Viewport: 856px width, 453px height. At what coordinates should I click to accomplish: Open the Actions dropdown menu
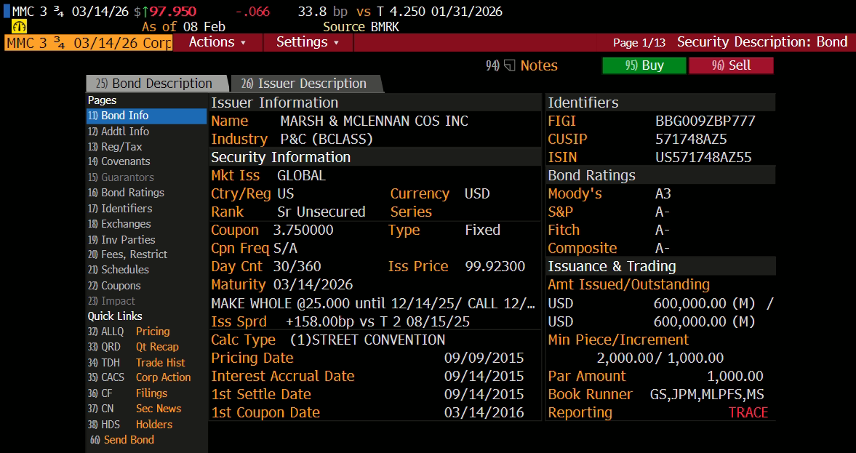click(217, 42)
